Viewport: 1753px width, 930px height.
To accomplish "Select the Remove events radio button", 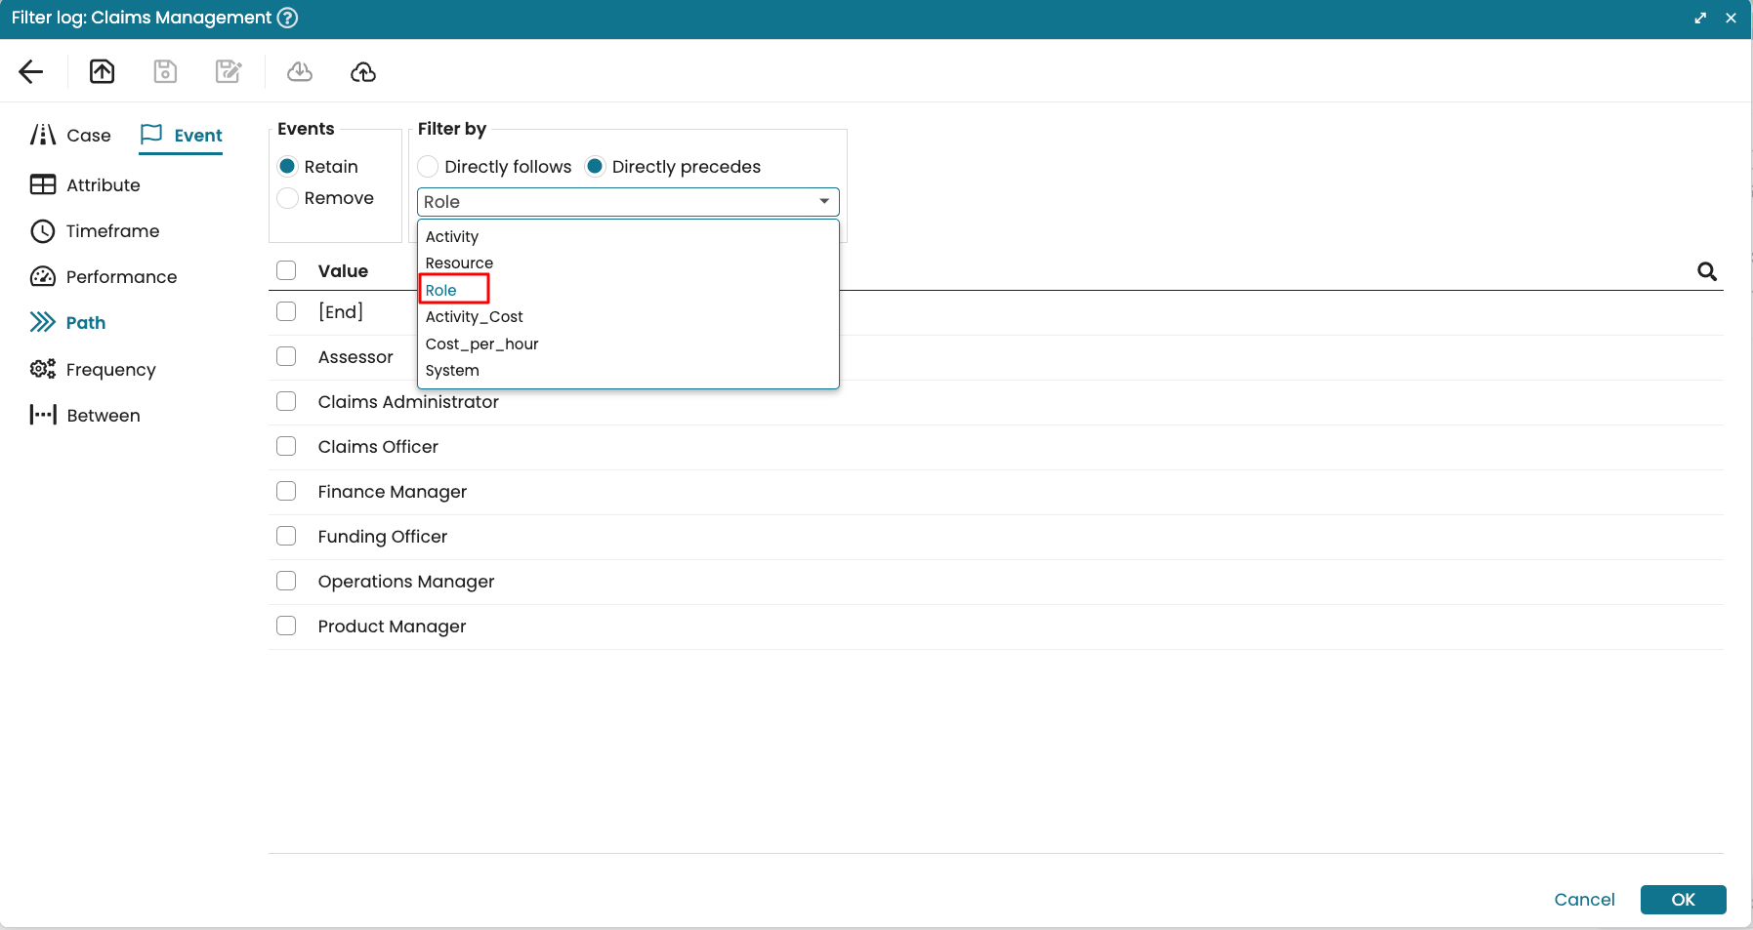I will (x=288, y=198).
